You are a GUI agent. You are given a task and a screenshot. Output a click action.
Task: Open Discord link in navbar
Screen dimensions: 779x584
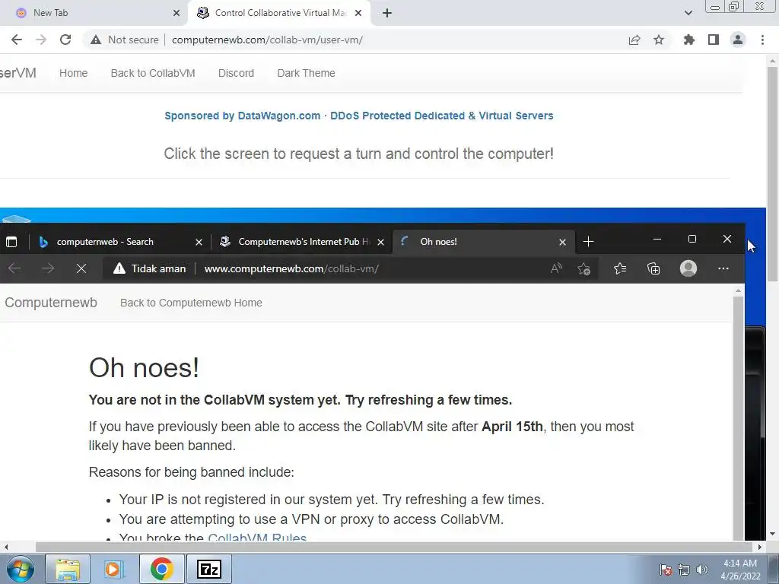click(x=236, y=73)
